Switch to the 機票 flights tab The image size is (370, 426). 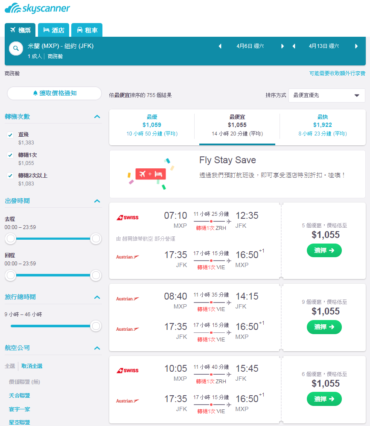[x=20, y=30]
